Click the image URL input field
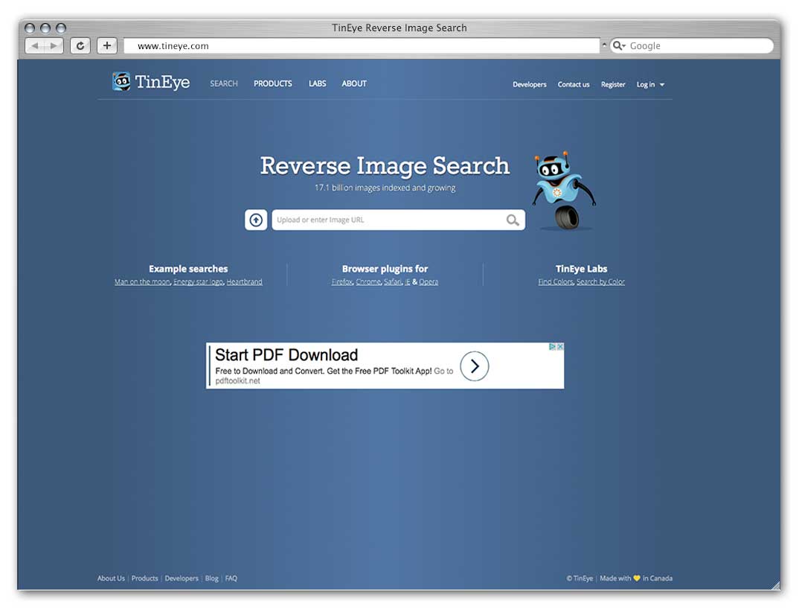This screenshot has height=609, width=799. [387, 220]
